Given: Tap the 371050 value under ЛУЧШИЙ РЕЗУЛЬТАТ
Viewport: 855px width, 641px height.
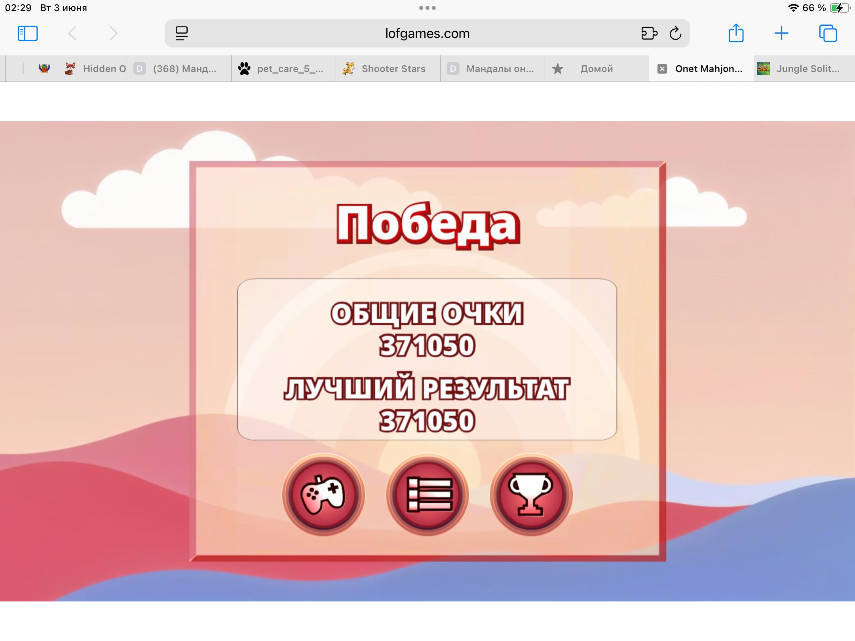Looking at the screenshot, I should pyautogui.click(x=427, y=421).
